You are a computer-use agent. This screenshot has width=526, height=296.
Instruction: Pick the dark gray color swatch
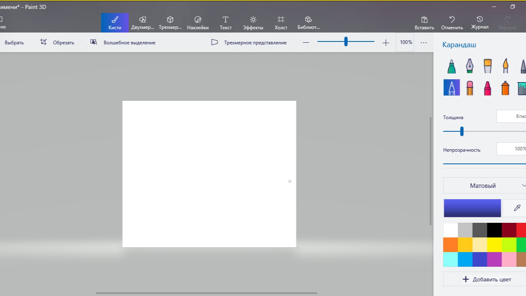480,230
